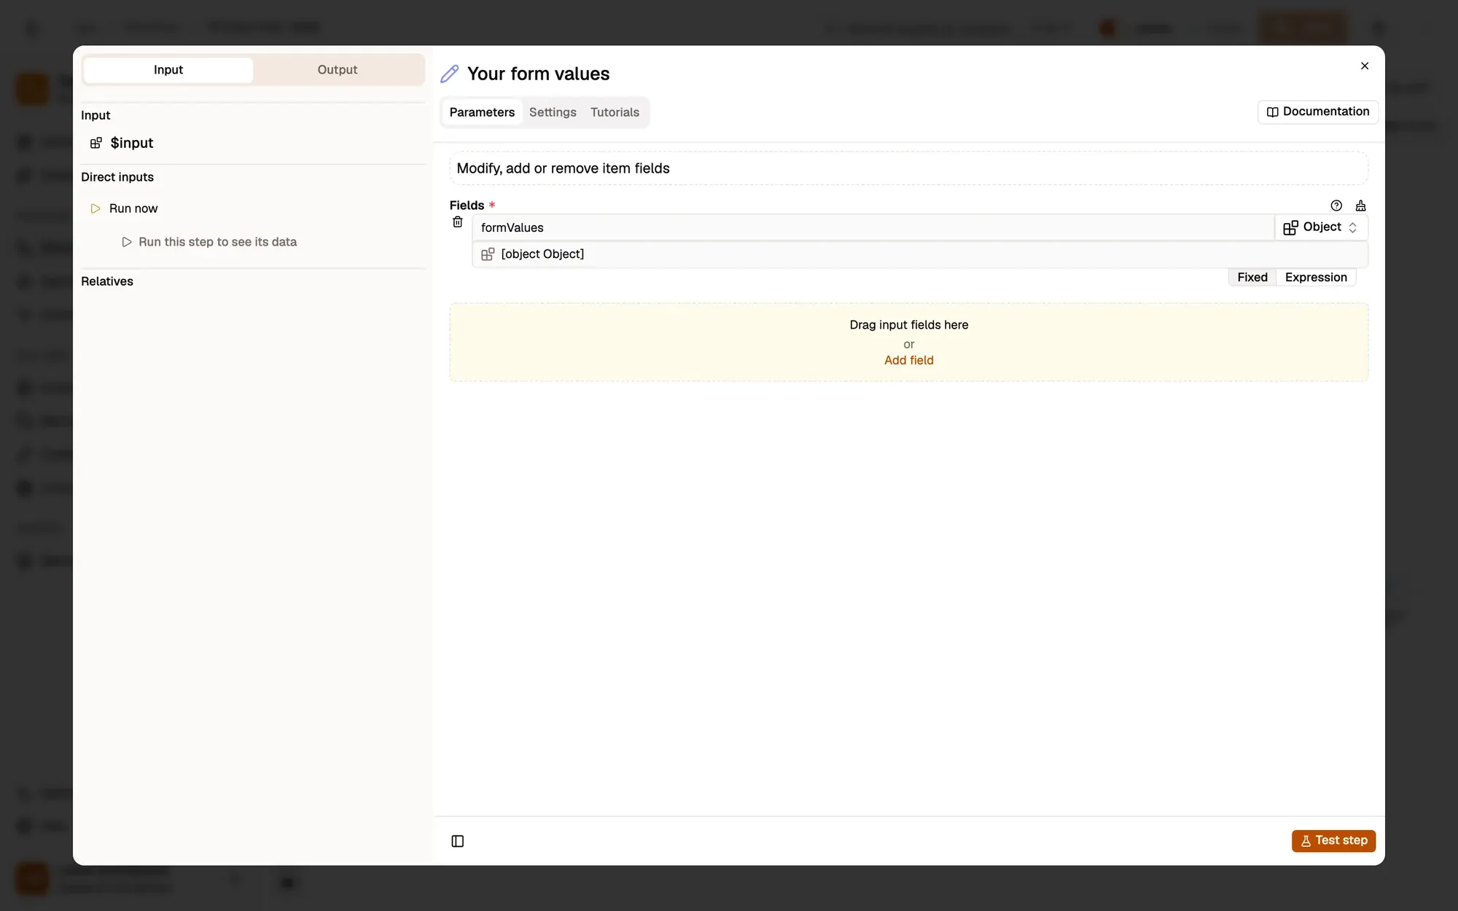
Task: Click the Relatives section heading
Action: point(107,281)
